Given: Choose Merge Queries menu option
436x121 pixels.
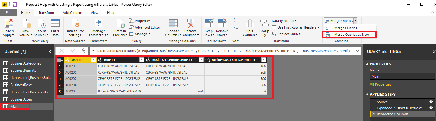Looking at the screenshot, I should 345,28.
